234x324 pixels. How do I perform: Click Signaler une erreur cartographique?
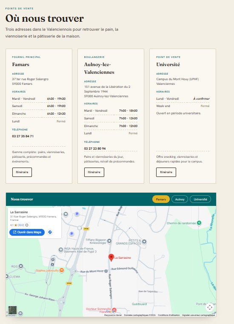[198, 315]
